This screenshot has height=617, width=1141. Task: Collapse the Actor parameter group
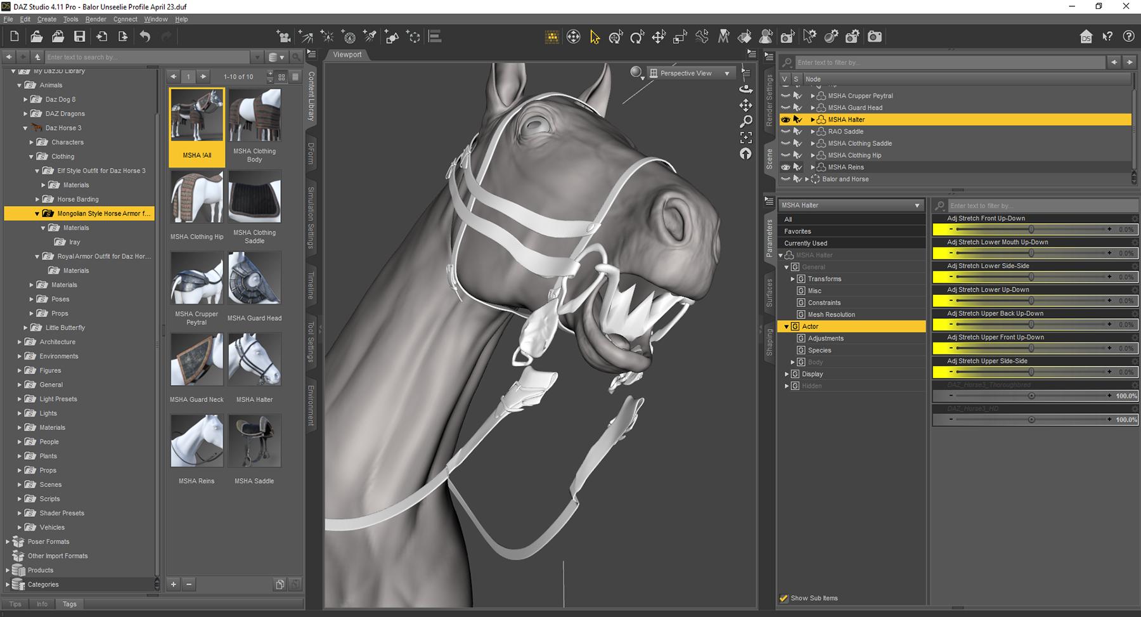787,327
